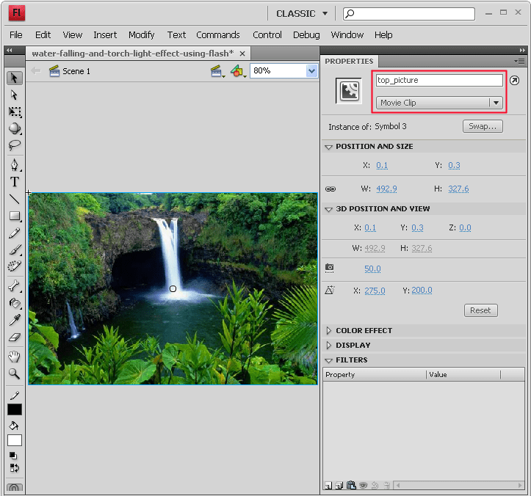Open the Commands menu
Image resolution: width=531 pixels, height=496 pixels.
pos(218,34)
